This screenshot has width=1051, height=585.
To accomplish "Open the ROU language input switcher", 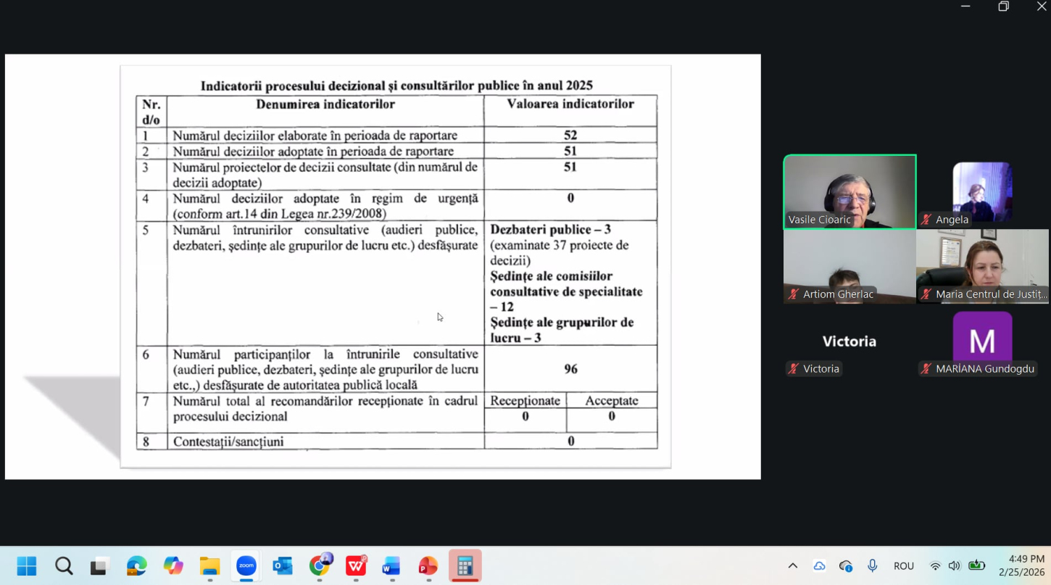I will click(x=903, y=565).
